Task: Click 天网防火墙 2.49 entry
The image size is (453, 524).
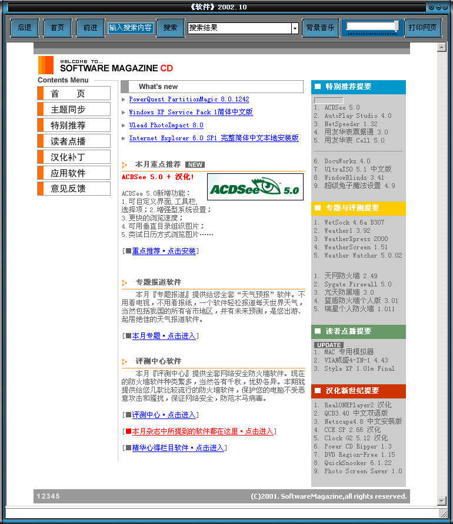Action: (351, 276)
